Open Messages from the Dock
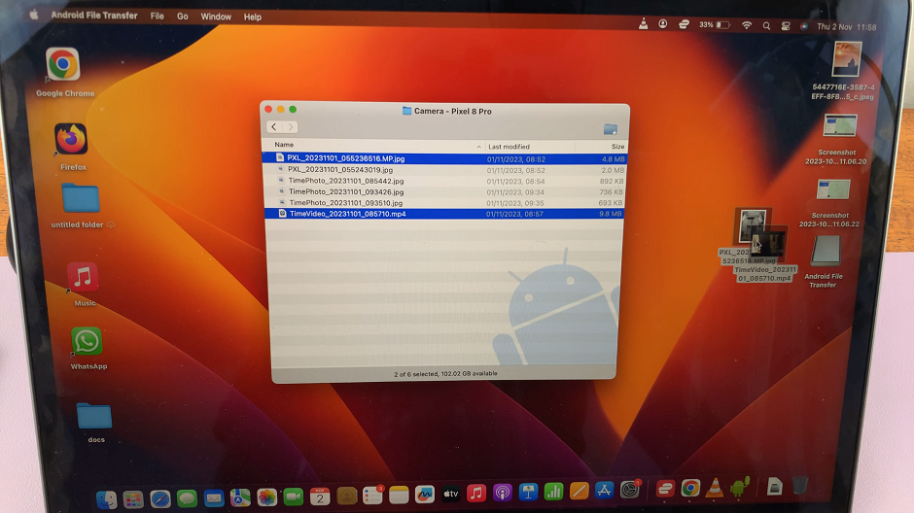This screenshot has width=914, height=513. point(187,498)
